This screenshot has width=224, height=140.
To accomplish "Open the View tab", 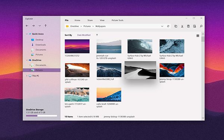I will point(102,20).
